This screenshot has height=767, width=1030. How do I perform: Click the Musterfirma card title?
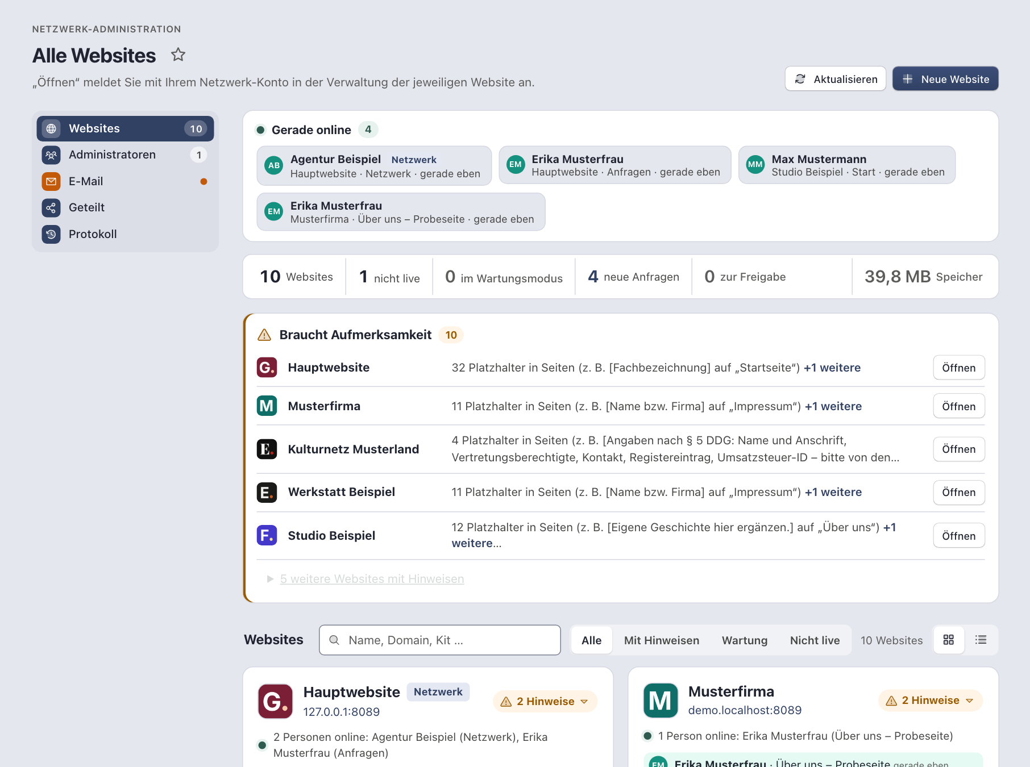point(731,691)
